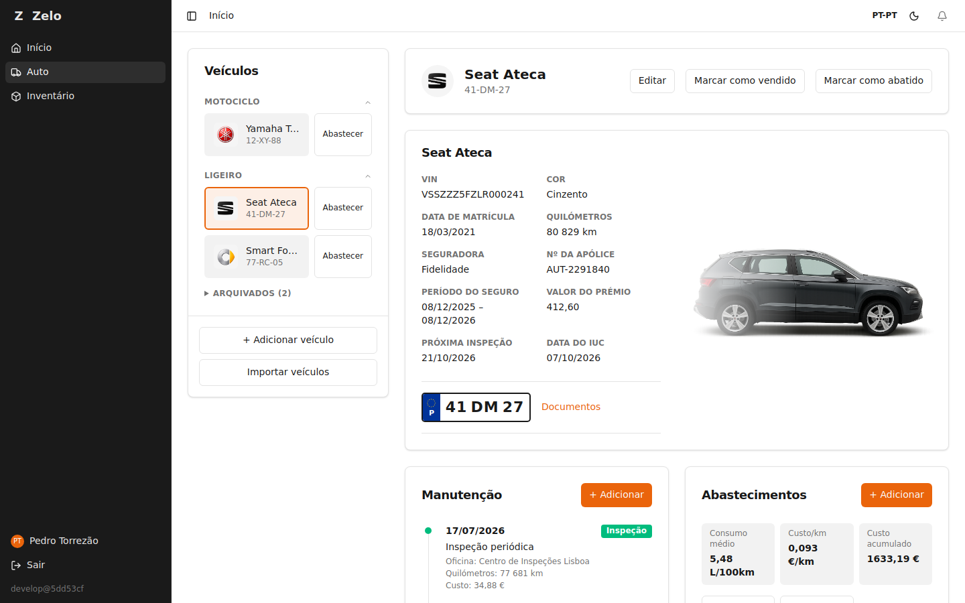Switch language via PT-PT
Viewport: 965px width, 603px height.
[885, 15]
